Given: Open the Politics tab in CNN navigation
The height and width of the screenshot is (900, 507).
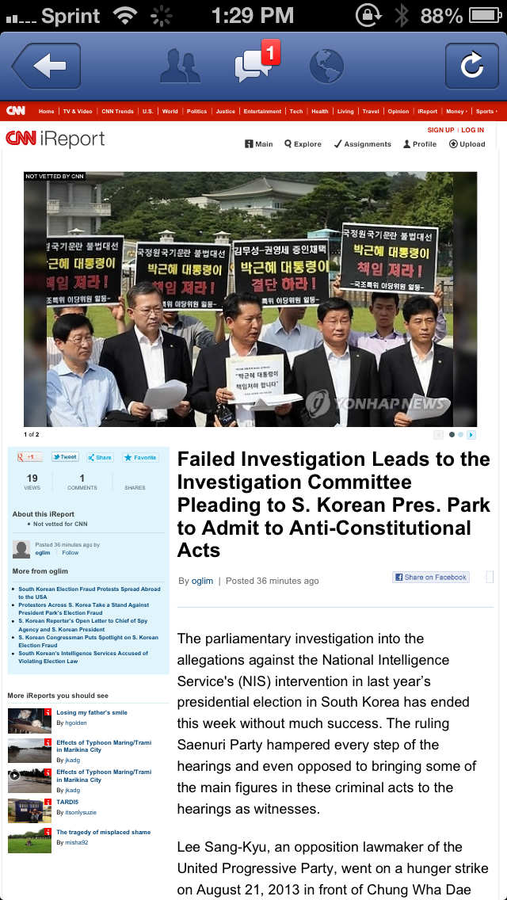Looking at the screenshot, I should pyautogui.click(x=196, y=112).
